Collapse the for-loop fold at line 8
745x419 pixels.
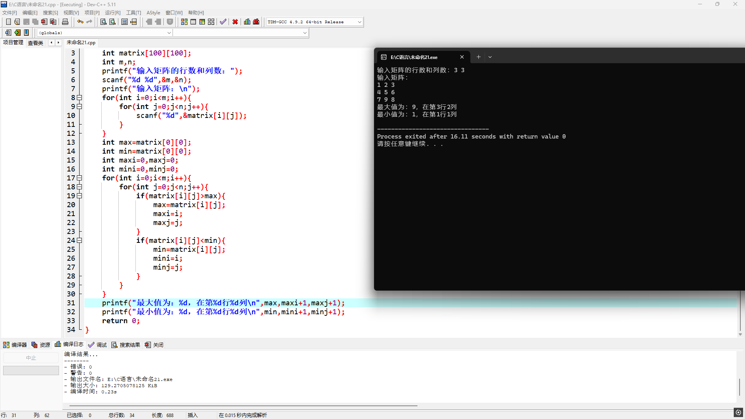tap(80, 98)
